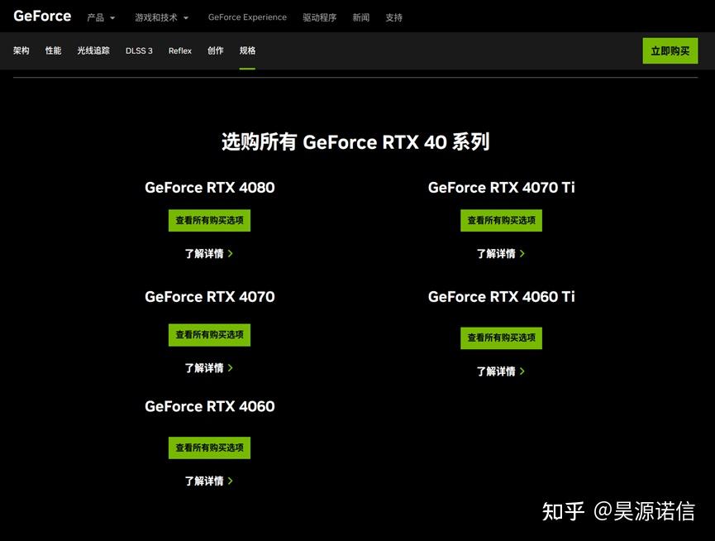Select the DLSS 3 tab
The height and width of the screenshot is (541, 715).
139,50
